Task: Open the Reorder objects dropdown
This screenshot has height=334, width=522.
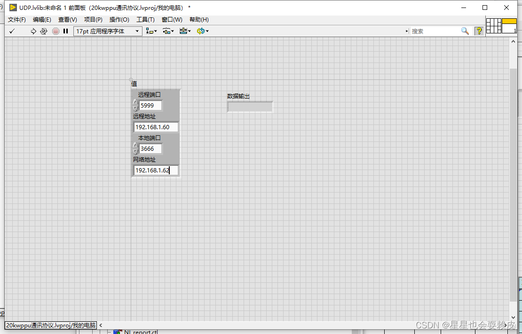Action: tap(202, 31)
